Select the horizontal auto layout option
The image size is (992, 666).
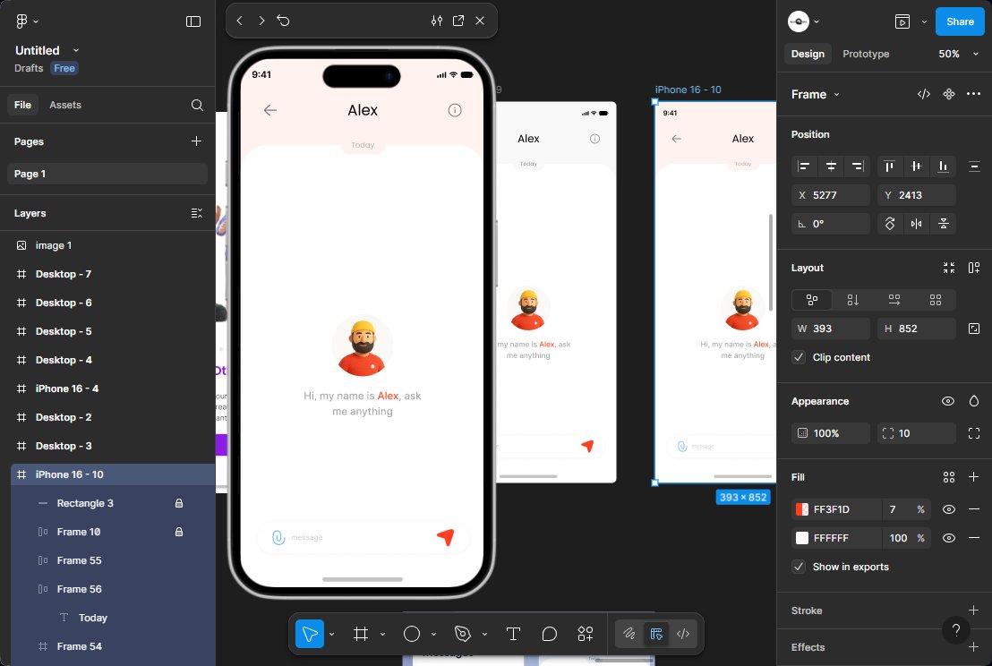click(x=894, y=300)
